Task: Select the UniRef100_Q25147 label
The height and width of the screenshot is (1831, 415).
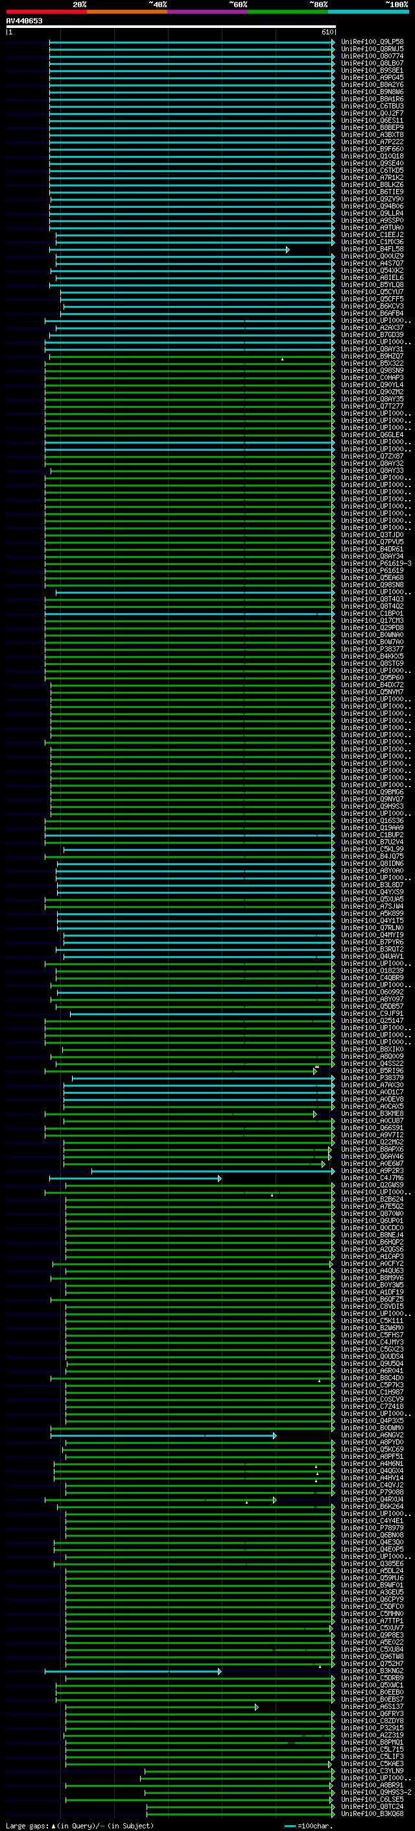Action: click(372, 1020)
